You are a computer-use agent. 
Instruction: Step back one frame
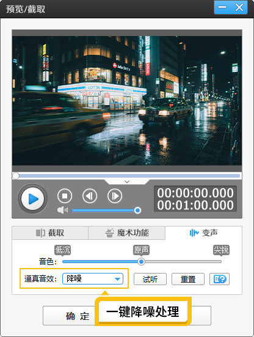point(90,196)
